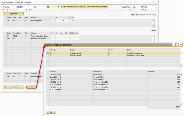This screenshot has height=116, width=183.
Task: Maximize the Gestión de stocks de tiendas window
Action: 153,2
